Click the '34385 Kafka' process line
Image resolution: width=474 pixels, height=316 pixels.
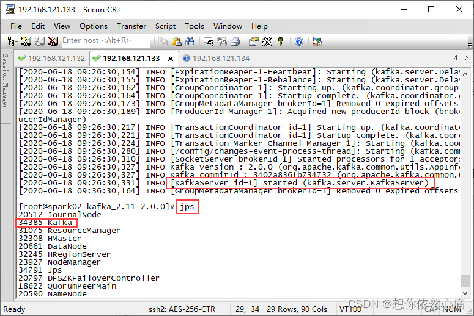[x=45, y=223]
